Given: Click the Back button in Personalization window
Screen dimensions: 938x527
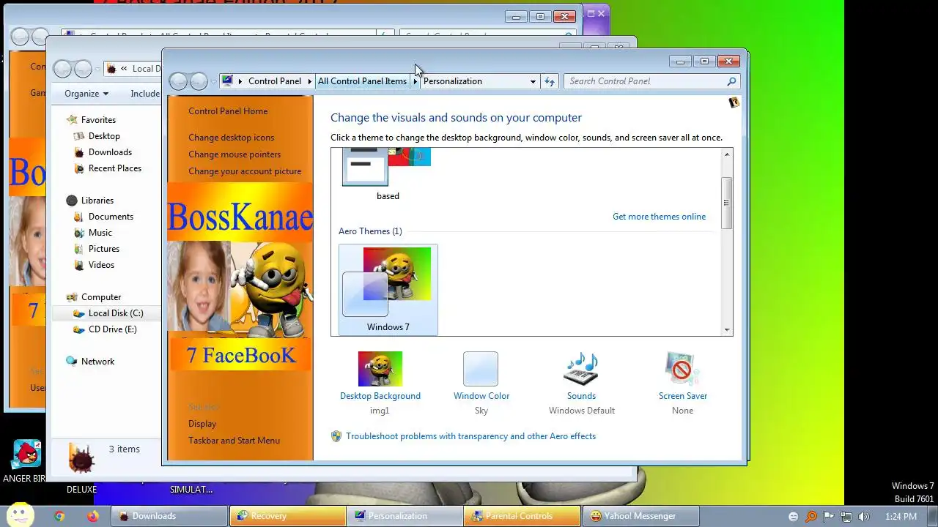Looking at the screenshot, I should point(178,81).
